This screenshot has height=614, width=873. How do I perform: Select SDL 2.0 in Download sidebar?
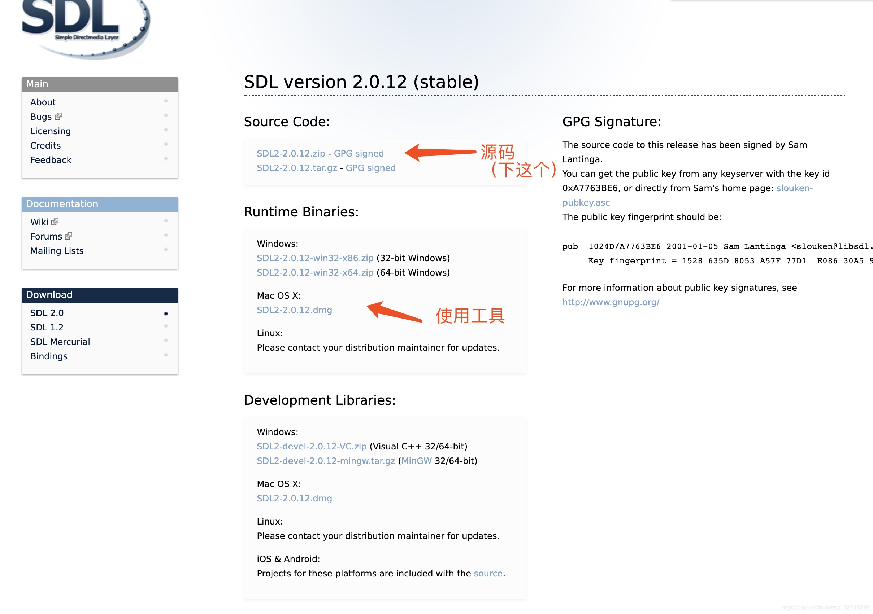tap(46, 312)
